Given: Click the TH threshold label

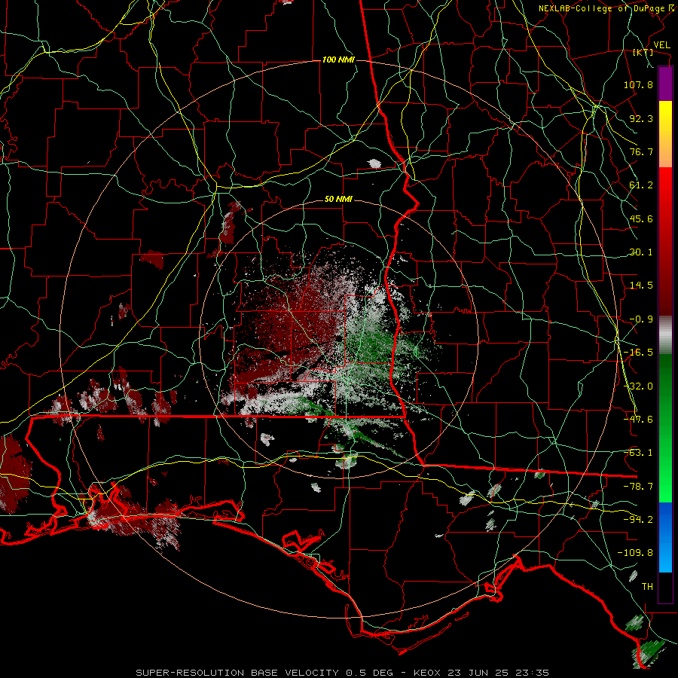Looking at the screenshot, I should [x=647, y=587].
